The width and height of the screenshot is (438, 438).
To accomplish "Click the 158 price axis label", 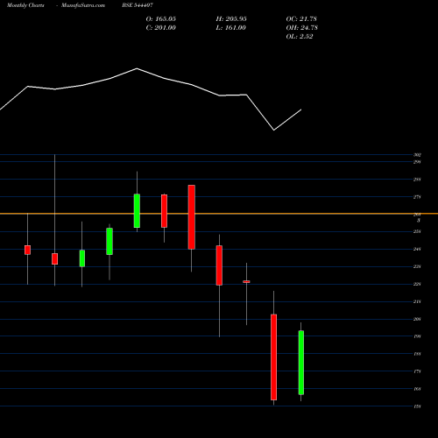I will [x=417, y=406].
